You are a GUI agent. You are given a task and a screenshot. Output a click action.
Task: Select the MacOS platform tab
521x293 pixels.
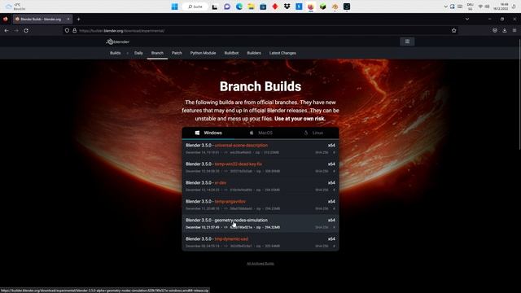point(260,133)
